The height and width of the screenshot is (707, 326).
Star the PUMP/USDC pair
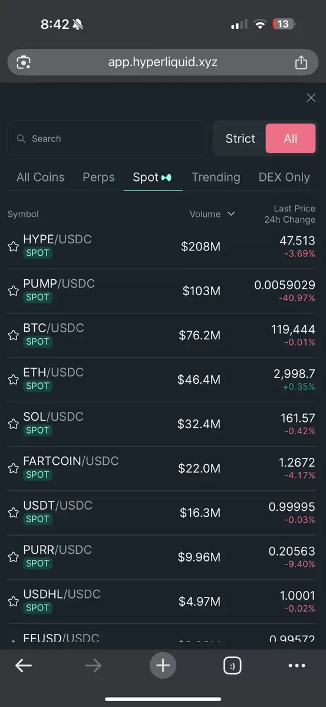13,290
